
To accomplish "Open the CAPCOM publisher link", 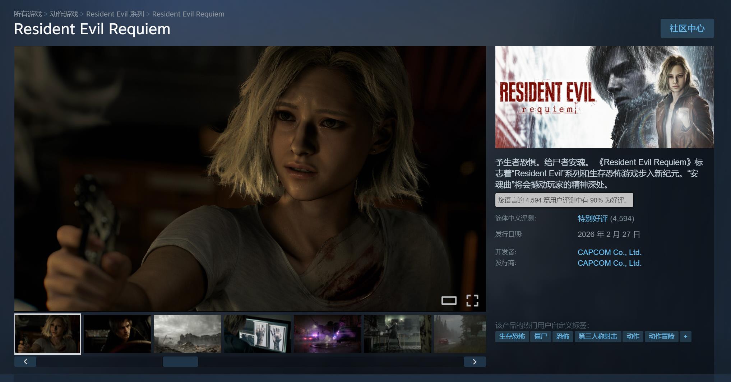I will [609, 263].
